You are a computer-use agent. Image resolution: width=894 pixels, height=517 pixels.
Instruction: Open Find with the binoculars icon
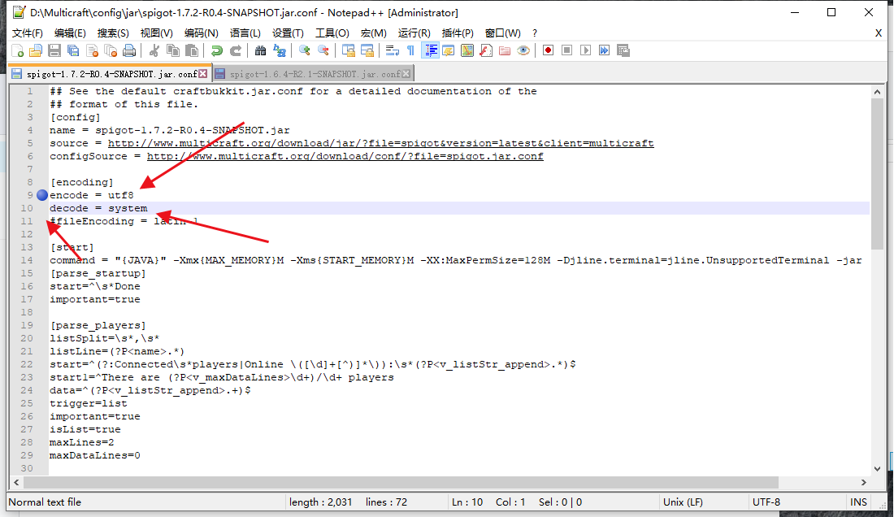coord(261,50)
